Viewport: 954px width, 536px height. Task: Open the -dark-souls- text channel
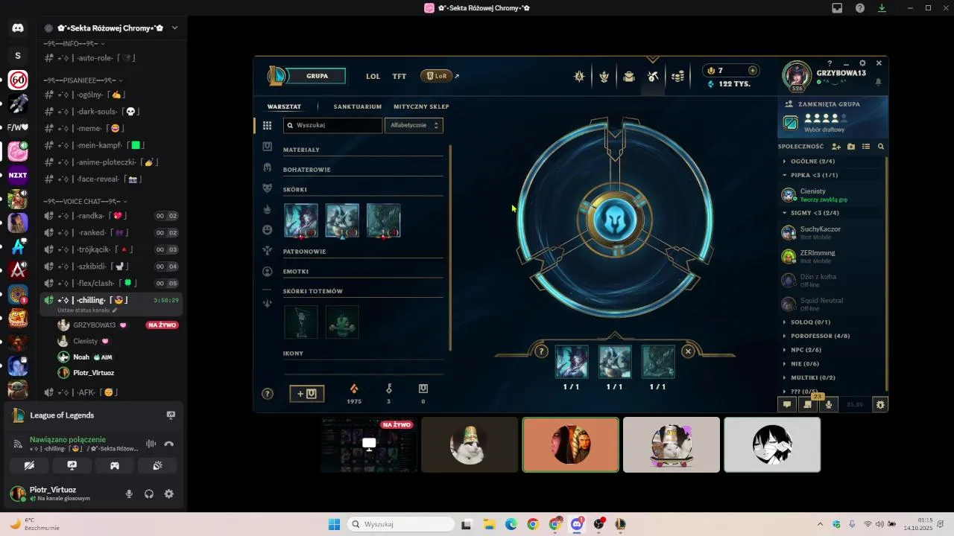90,112
